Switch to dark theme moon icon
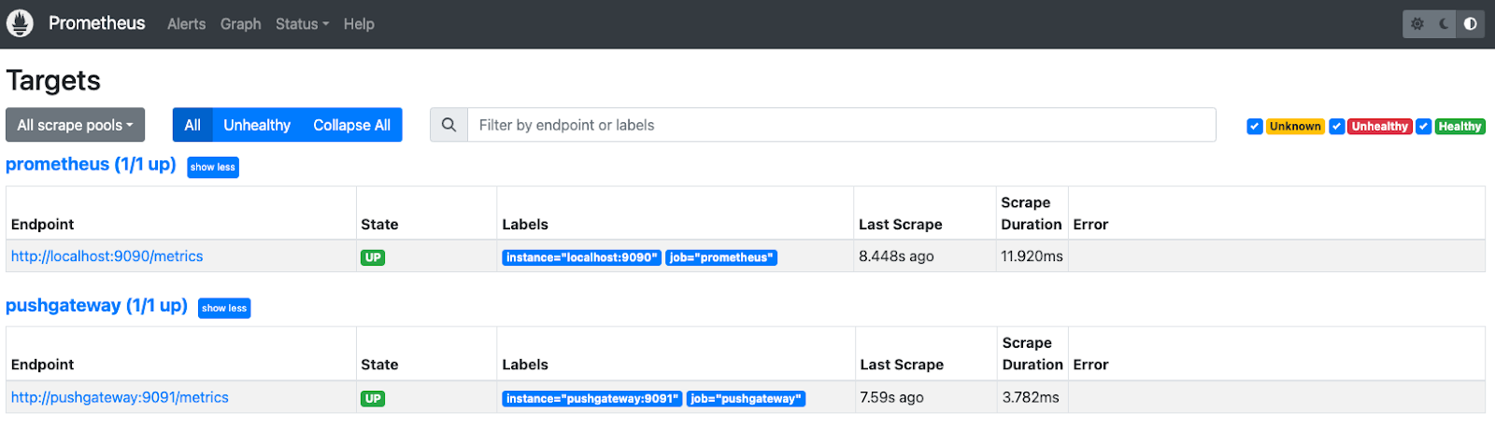 pos(1444,24)
